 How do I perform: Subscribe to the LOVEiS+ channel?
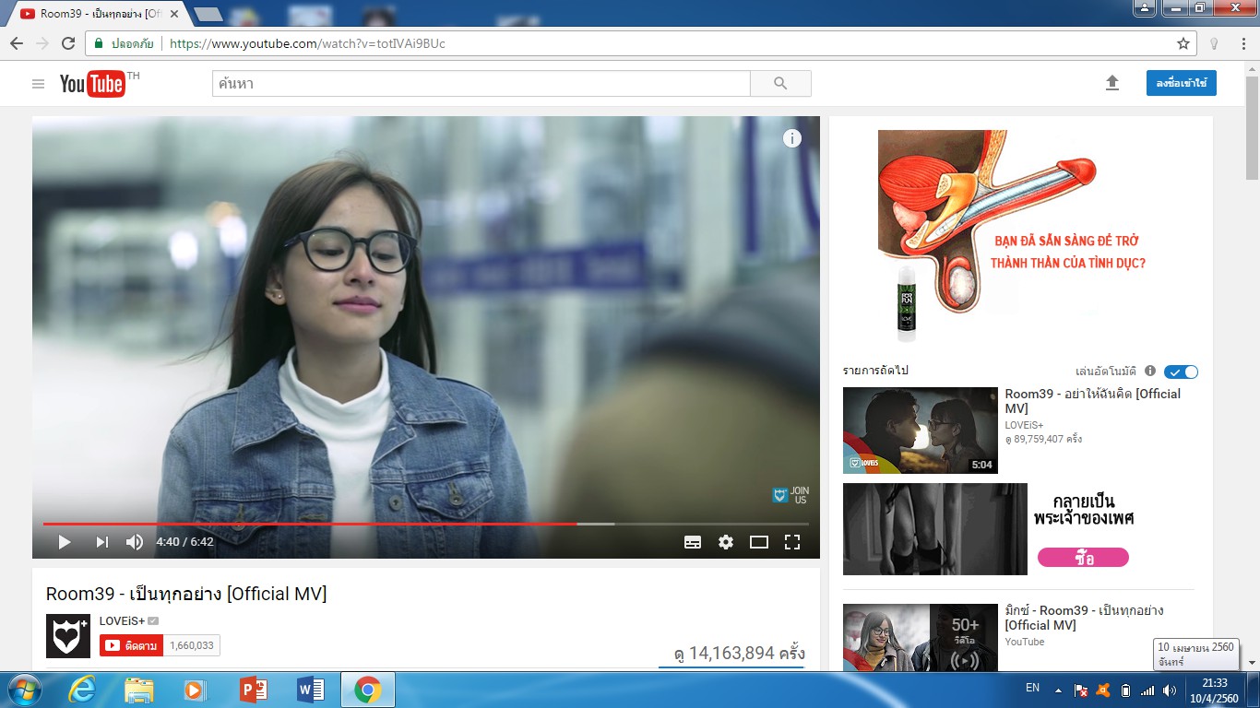click(132, 645)
